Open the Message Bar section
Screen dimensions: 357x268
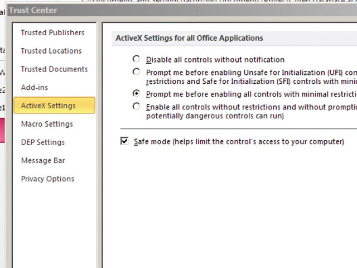point(43,160)
